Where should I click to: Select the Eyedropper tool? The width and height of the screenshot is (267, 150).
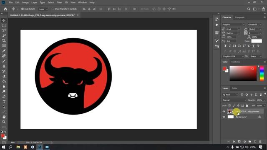4,51
